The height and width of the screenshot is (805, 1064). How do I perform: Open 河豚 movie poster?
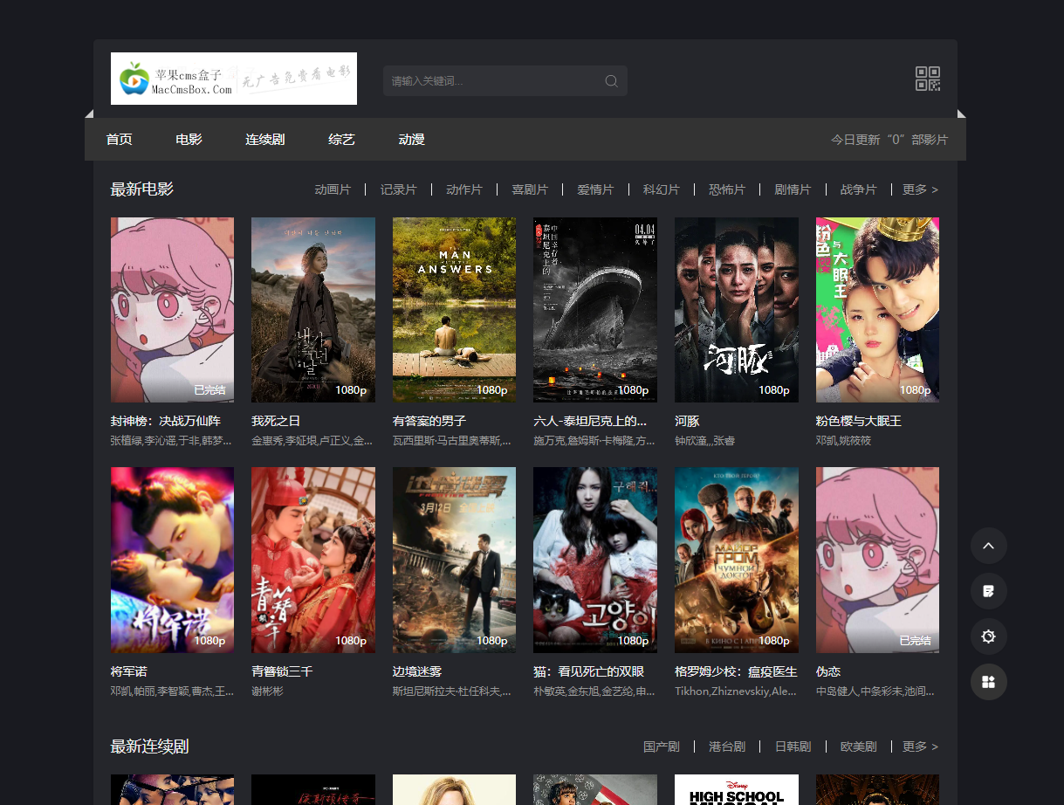pyautogui.click(x=737, y=310)
